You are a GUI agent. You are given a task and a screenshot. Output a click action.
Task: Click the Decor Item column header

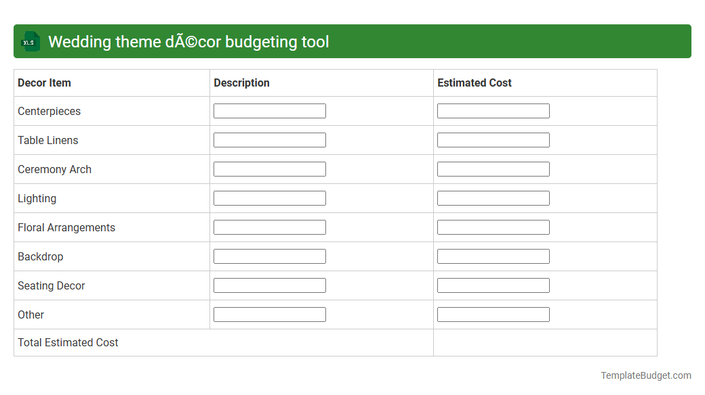[44, 83]
